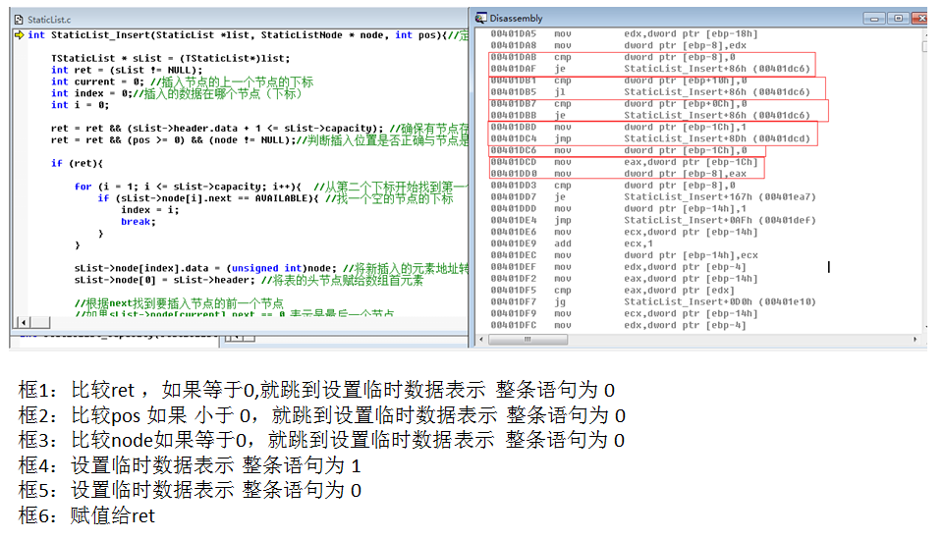Click the mov instruction at address 00401DFC
Screen dimensions: 944x540
[618, 325]
